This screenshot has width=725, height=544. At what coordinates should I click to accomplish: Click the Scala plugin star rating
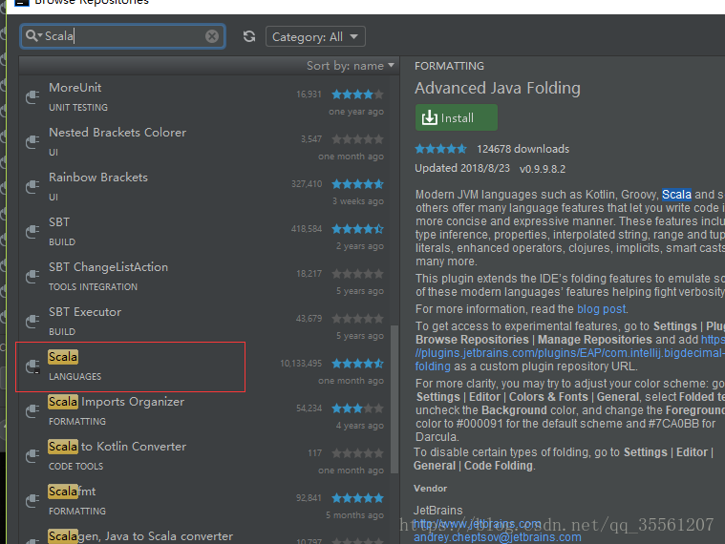click(357, 364)
